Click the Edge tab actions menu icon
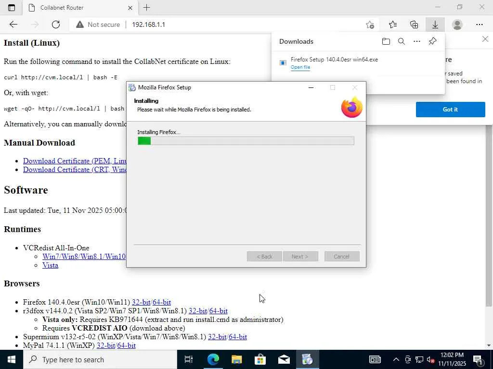Viewport: 493px width, 369px height. click(12, 8)
